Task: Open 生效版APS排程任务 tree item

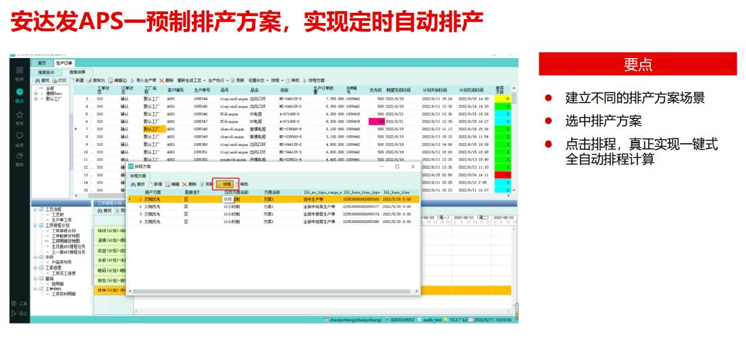Action: pyautogui.click(x=68, y=247)
